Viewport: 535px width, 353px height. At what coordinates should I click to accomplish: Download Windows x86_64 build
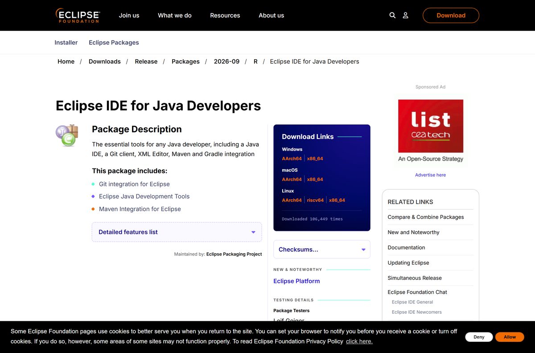click(x=315, y=159)
